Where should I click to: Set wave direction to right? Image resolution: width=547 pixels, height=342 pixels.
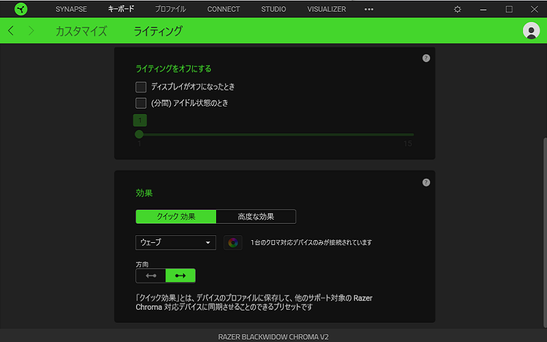pyautogui.click(x=181, y=276)
